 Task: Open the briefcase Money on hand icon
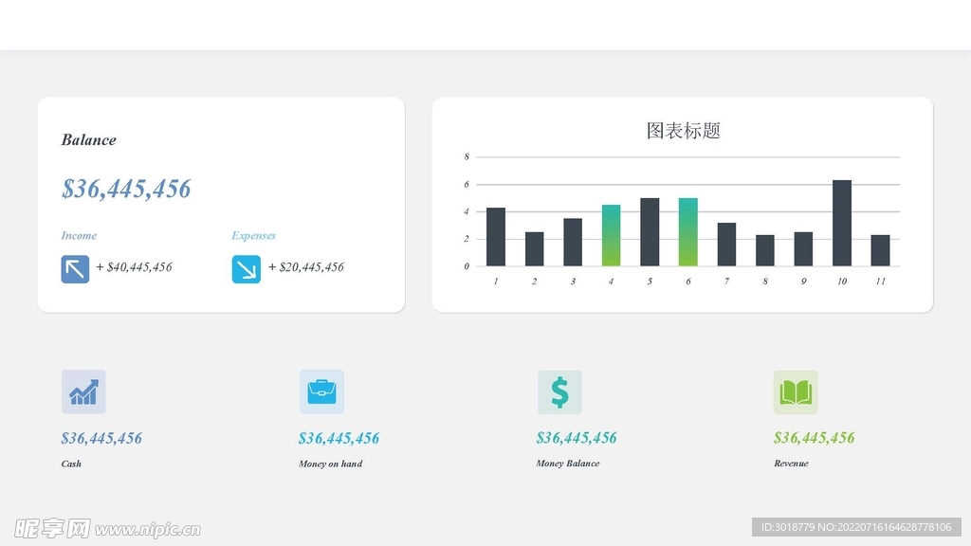tap(321, 391)
